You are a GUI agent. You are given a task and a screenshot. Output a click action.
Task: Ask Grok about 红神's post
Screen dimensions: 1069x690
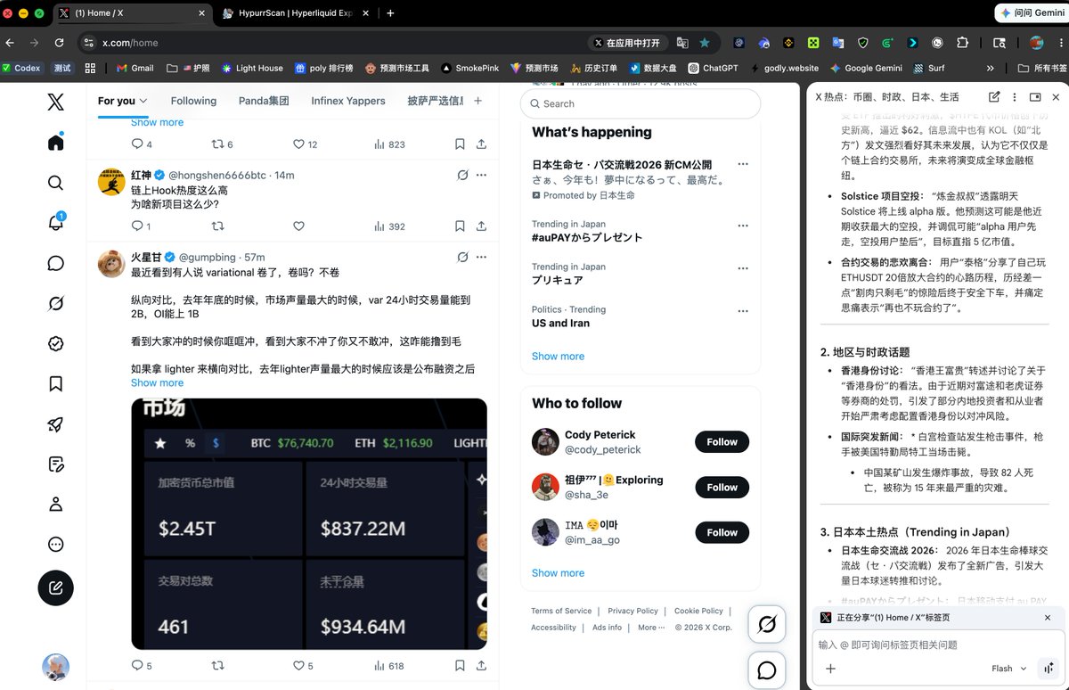pyautogui.click(x=462, y=175)
